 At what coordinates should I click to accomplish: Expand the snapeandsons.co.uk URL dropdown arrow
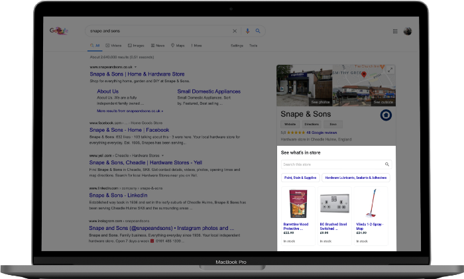[x=135, y=67]
